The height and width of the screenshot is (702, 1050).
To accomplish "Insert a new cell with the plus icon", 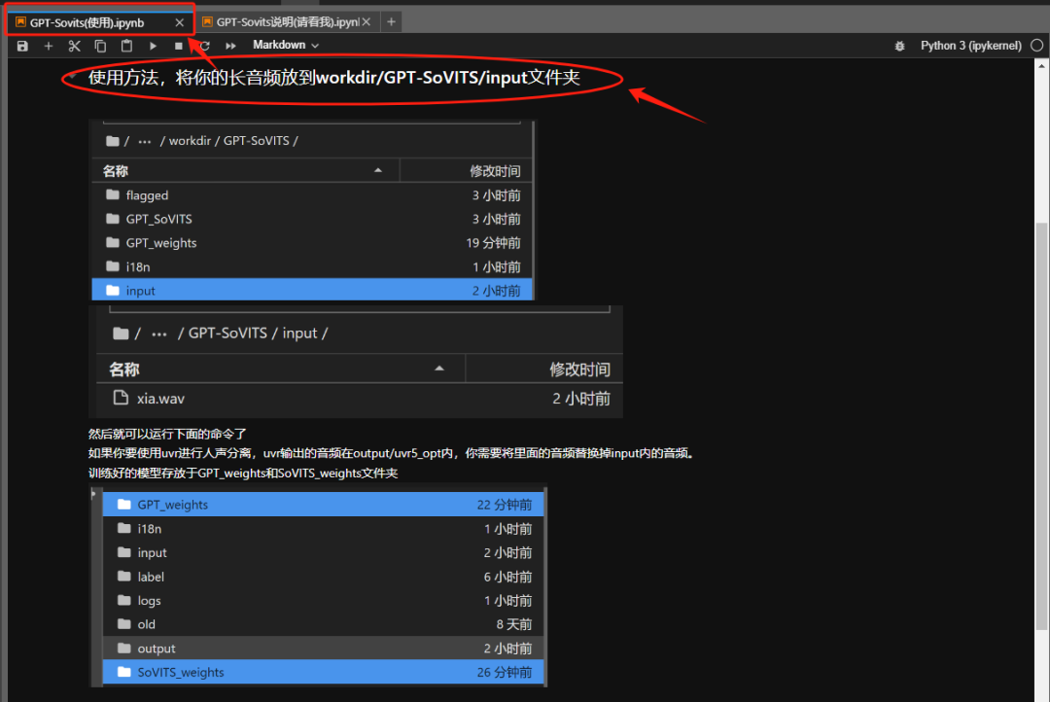I will [x=49, y=46].
